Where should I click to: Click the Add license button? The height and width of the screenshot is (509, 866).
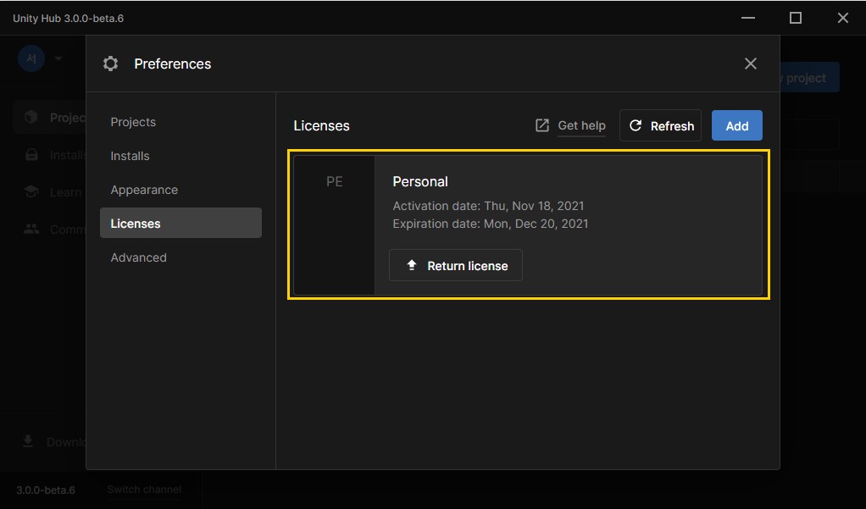coord(736,125)
